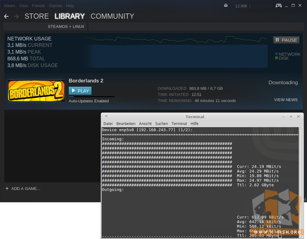The image size is (307, 239).
Task: Click the Borderlands 2 download progress bar
Action: coord(92,96)
